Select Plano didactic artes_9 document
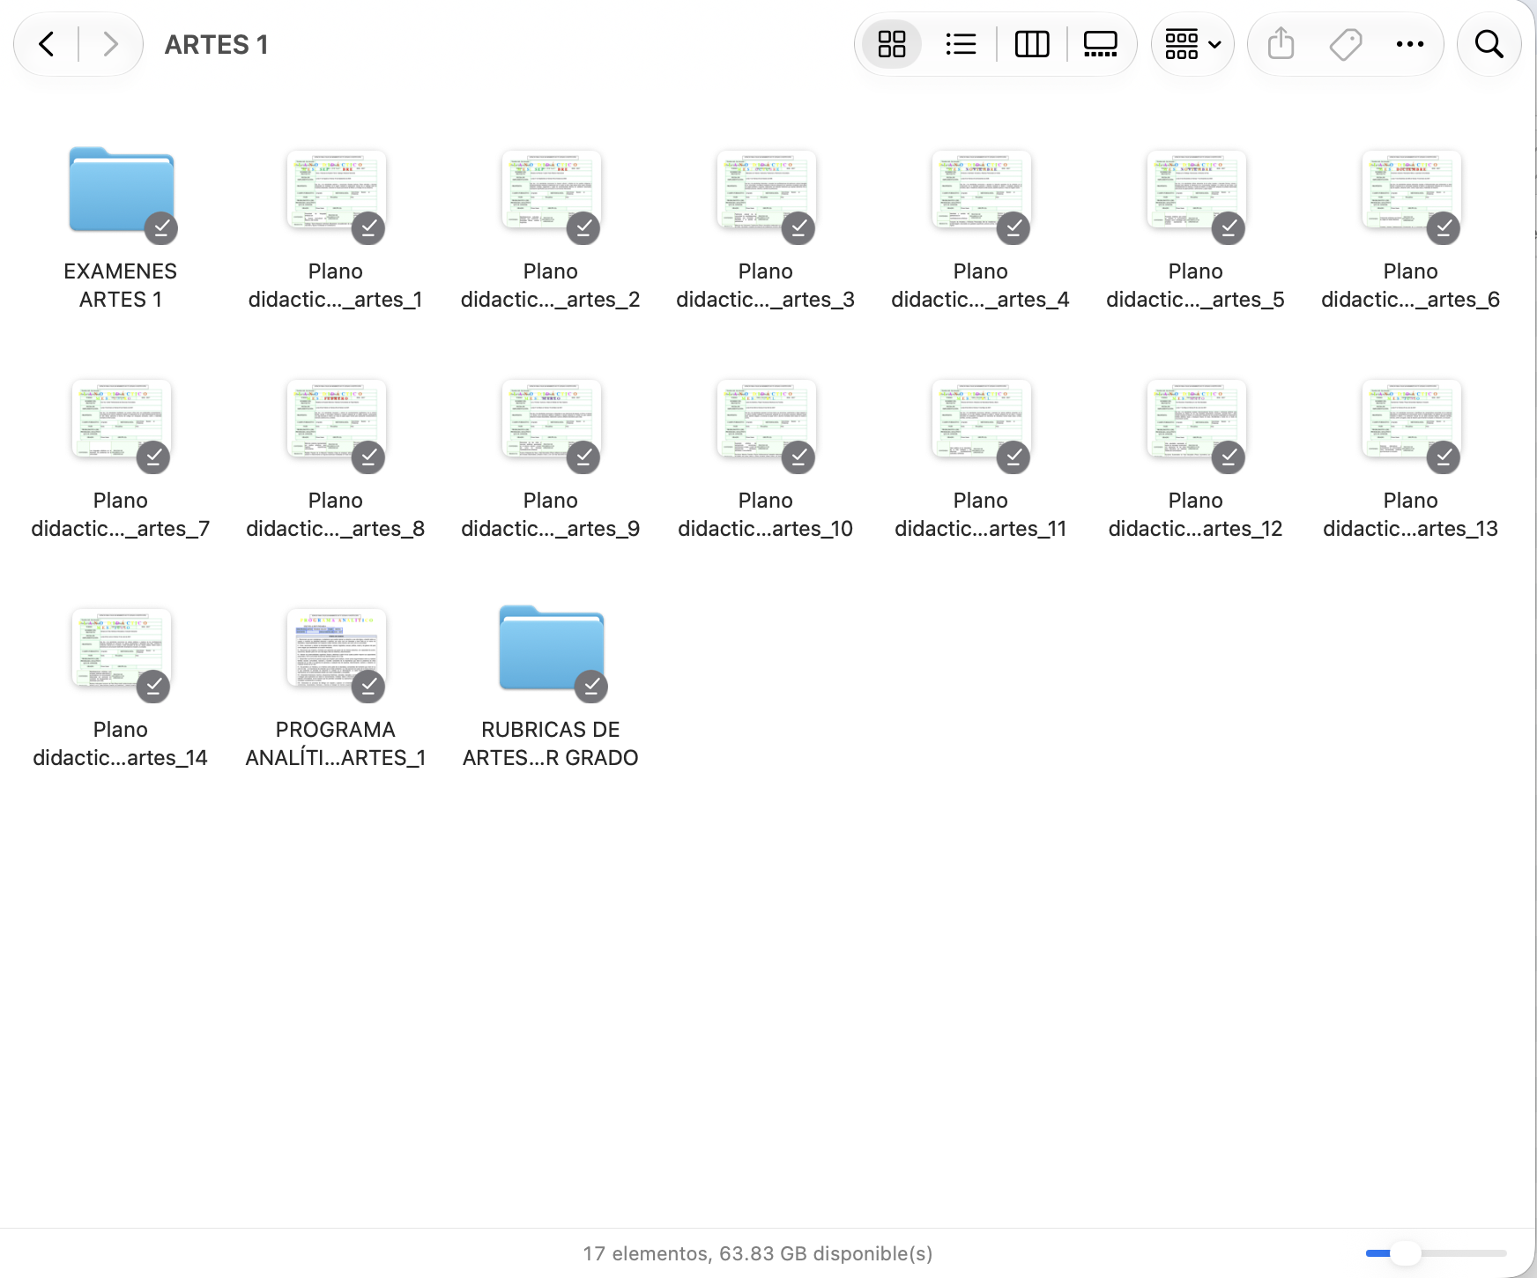The height and width of the screenshot is (1278, 1537). (551, 420)
